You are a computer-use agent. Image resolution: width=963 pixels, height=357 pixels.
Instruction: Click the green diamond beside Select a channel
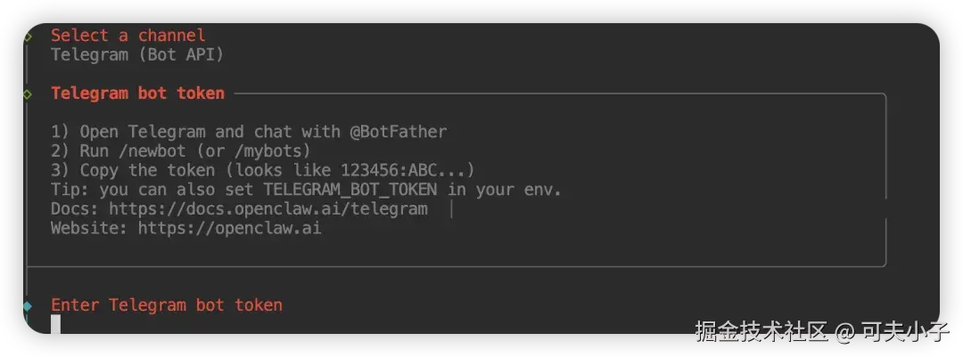[29, 37]
